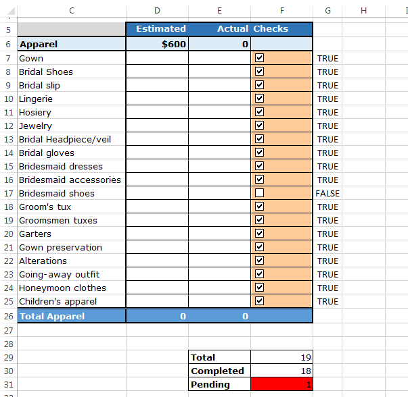Toggle the Groom's tux checkbox

pos(259,207)
